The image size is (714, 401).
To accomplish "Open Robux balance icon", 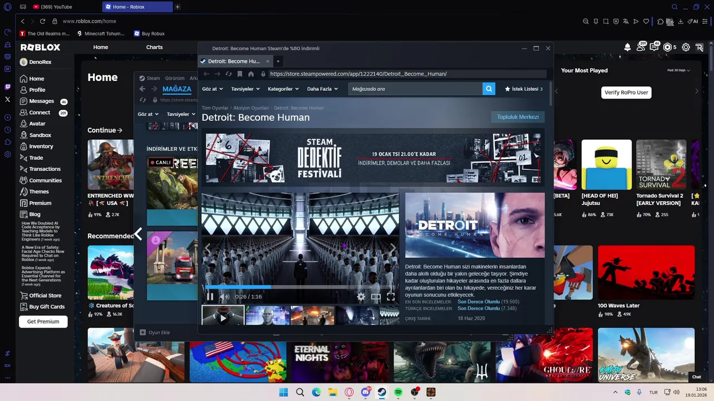I will 668,47.
